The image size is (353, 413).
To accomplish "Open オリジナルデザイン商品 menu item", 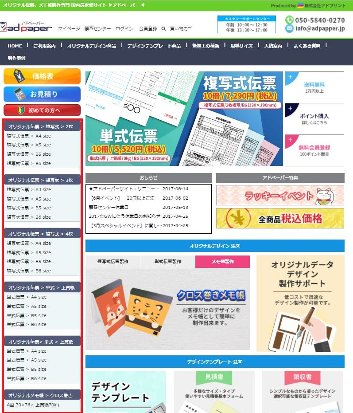I will tap(92, 46).
